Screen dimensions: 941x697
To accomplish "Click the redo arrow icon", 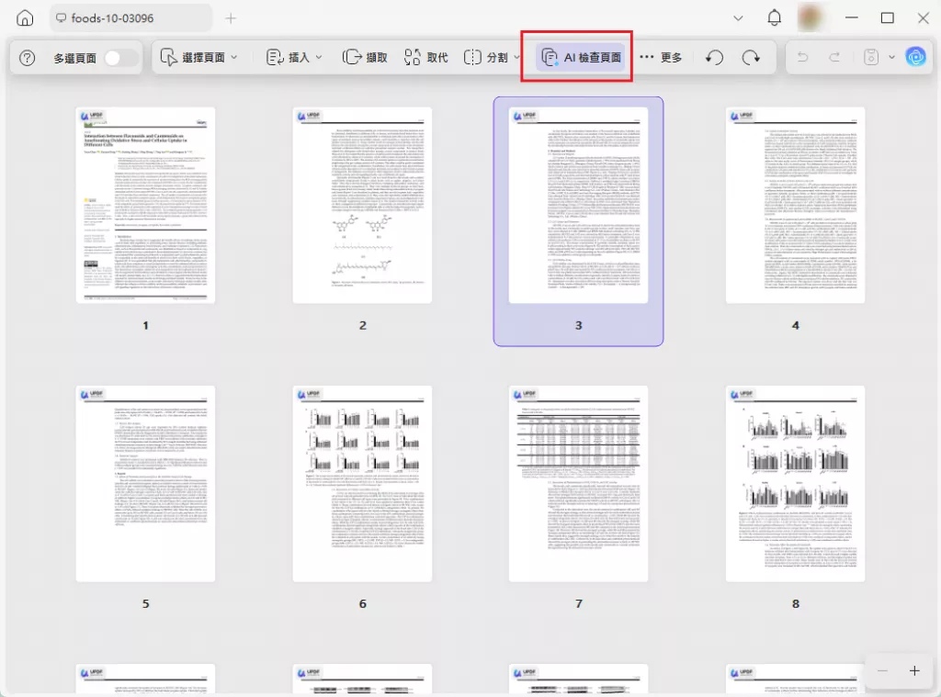I will click(x=834, y=58).
